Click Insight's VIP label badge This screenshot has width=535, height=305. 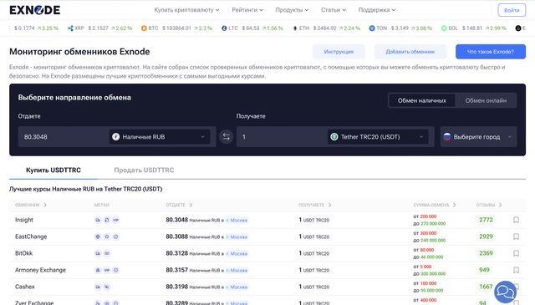[x=115, y=220]
